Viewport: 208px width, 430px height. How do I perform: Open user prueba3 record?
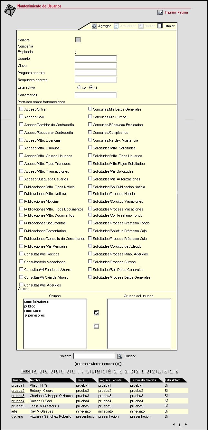[18, 396]
